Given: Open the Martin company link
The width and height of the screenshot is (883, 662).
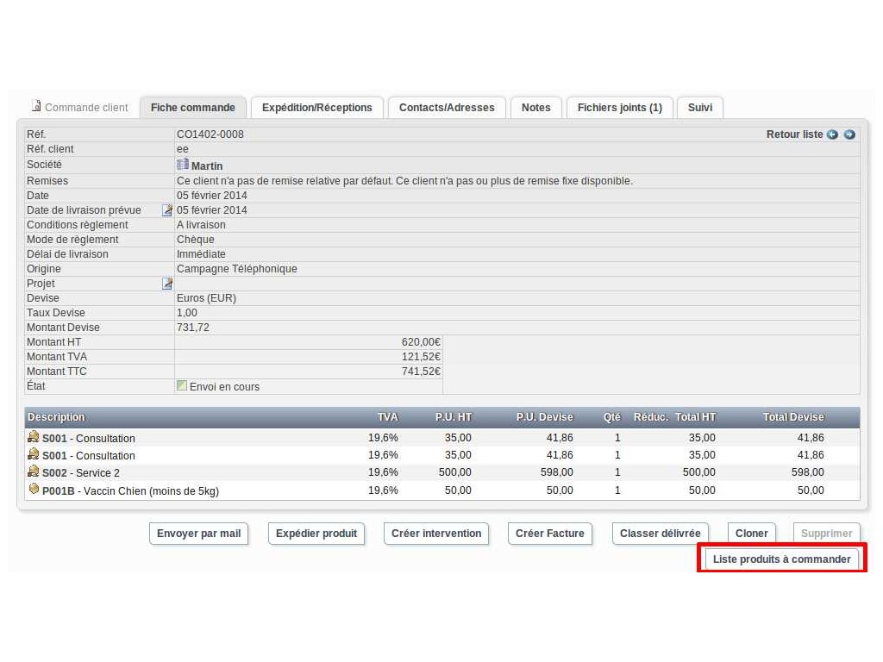Looking at the screenshot, I should coord(207,165).
